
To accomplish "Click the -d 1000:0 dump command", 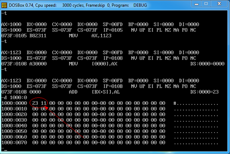I will (x=14, y=98).
